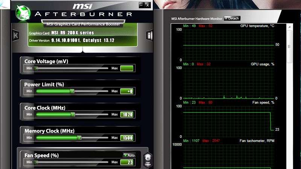This screenshot has width=301, height=169.
Task: Click the hardware monitor scrollbar thumb
Action: tap(289, 47)
